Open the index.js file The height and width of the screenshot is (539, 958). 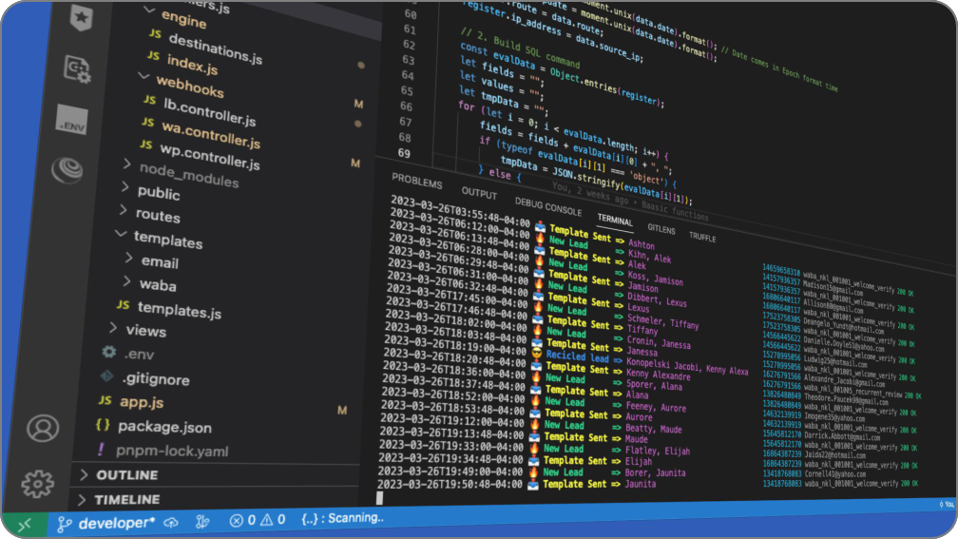192,63
